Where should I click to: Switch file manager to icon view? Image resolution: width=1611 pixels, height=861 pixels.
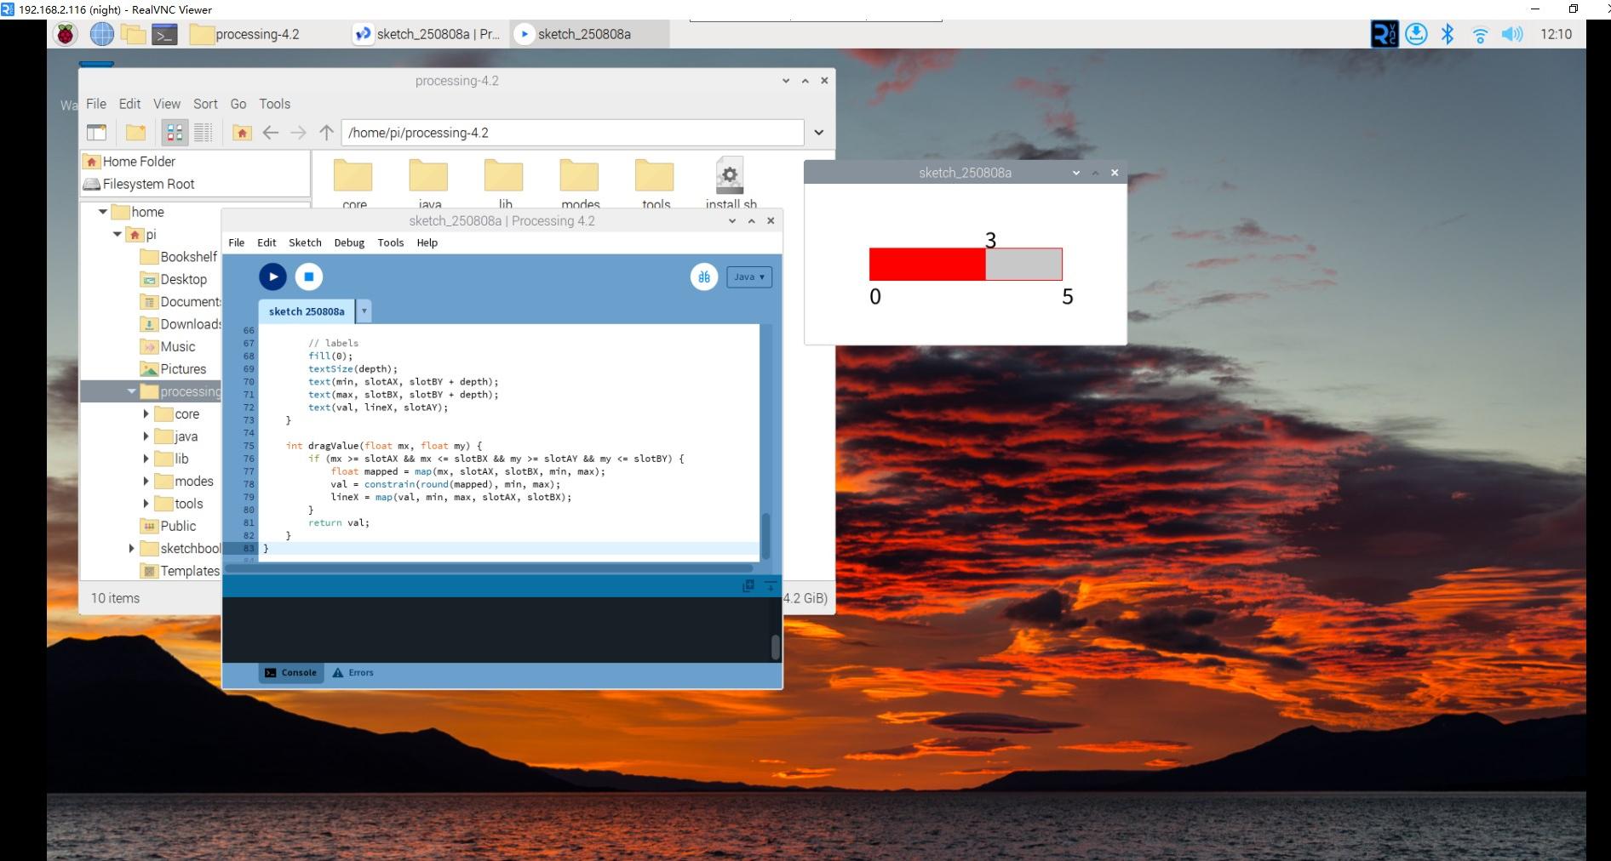[x=175, y=133]
